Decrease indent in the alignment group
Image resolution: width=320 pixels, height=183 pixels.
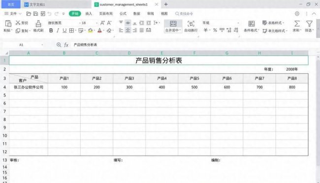(x=142, y=23)
